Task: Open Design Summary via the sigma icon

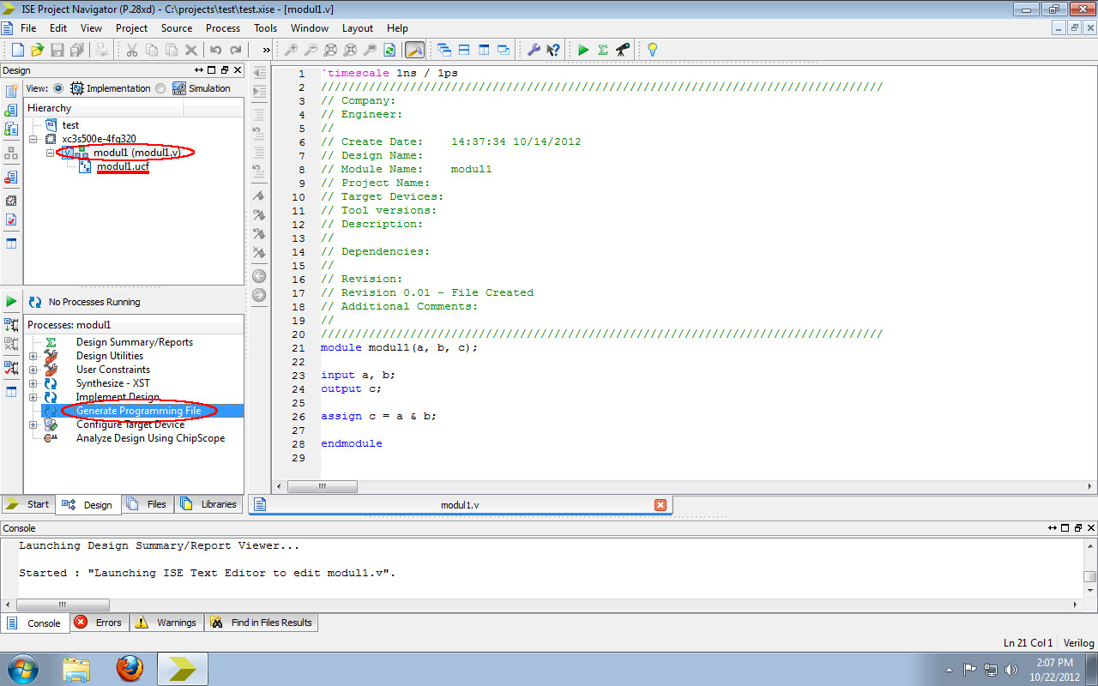Action: [x=602, y=50]
